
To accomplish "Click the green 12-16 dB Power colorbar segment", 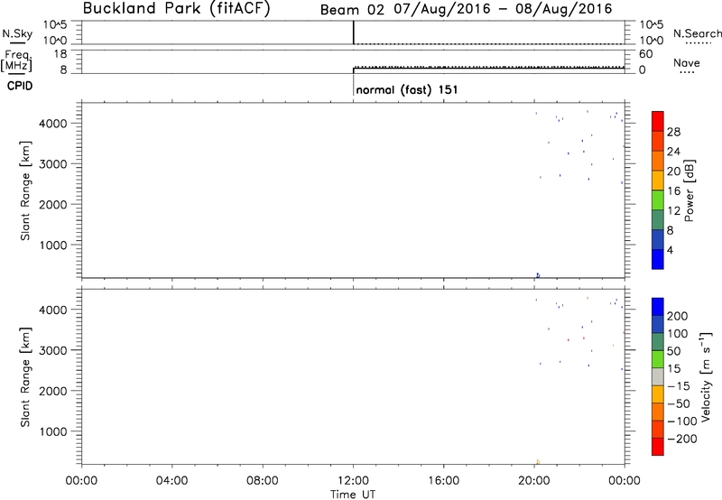I will pos(658,199).
